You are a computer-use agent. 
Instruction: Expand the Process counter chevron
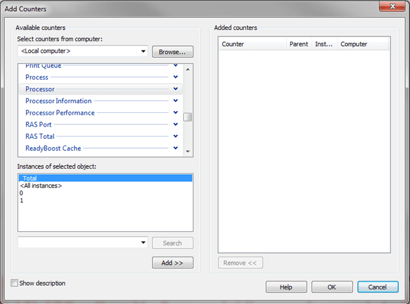pos(175,77)
